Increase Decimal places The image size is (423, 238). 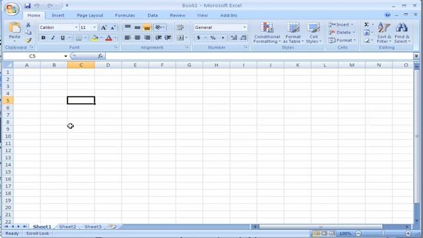233,38
